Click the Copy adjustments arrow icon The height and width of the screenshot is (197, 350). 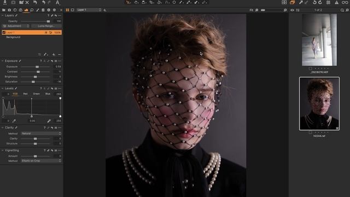pos(301,2)
